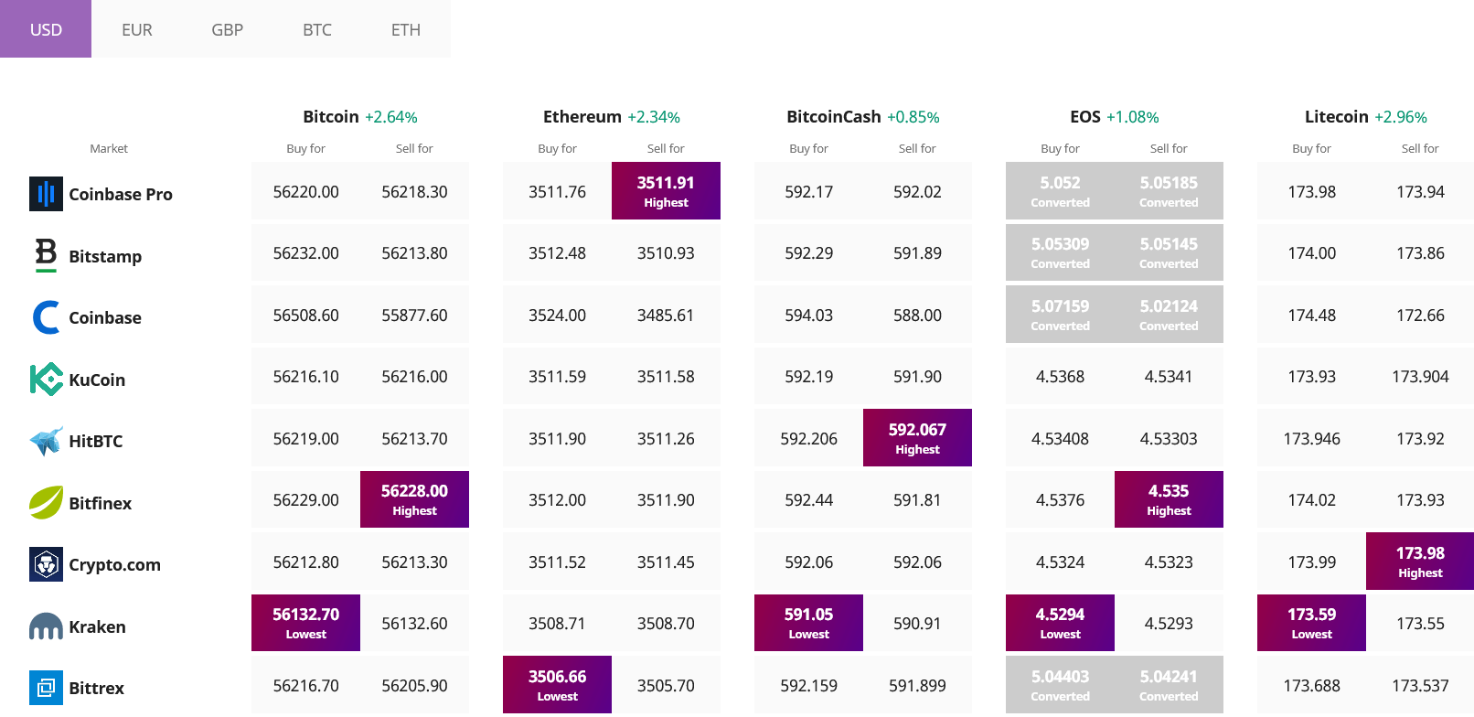This screenshot has height=717, width=1474.
Task: Switch to the EUR currency tab
Action: [136, 29]
